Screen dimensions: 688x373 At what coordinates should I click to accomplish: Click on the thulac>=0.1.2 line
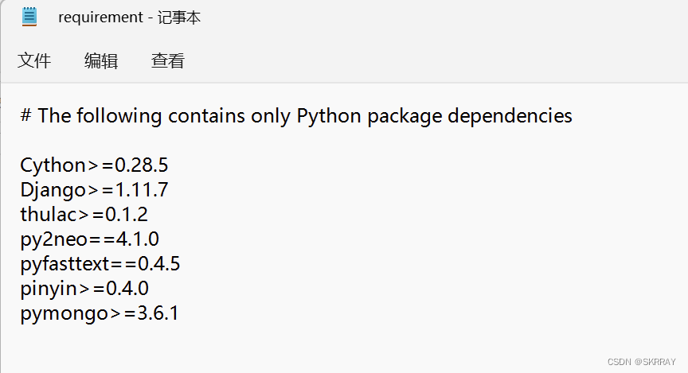(x=84, y=214)
